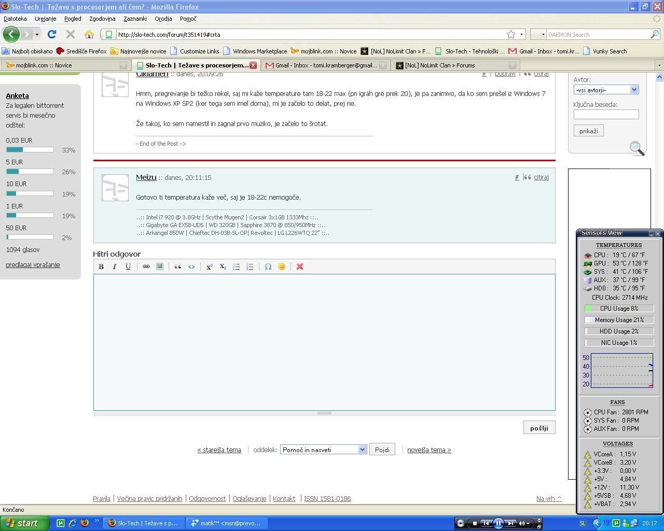Screen dimensions: 664x531
Task: Click the Ključna beseda keyword field
Action: (606, 114)
